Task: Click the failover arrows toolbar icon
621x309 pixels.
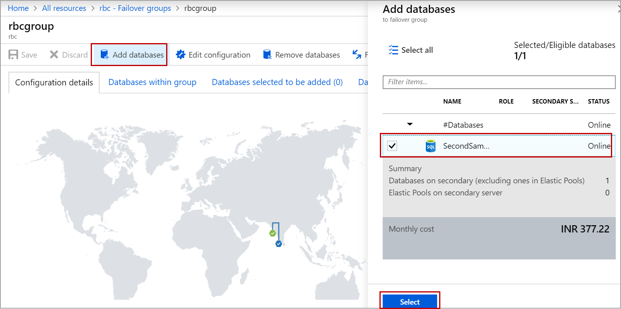Action: coord(357,55)
